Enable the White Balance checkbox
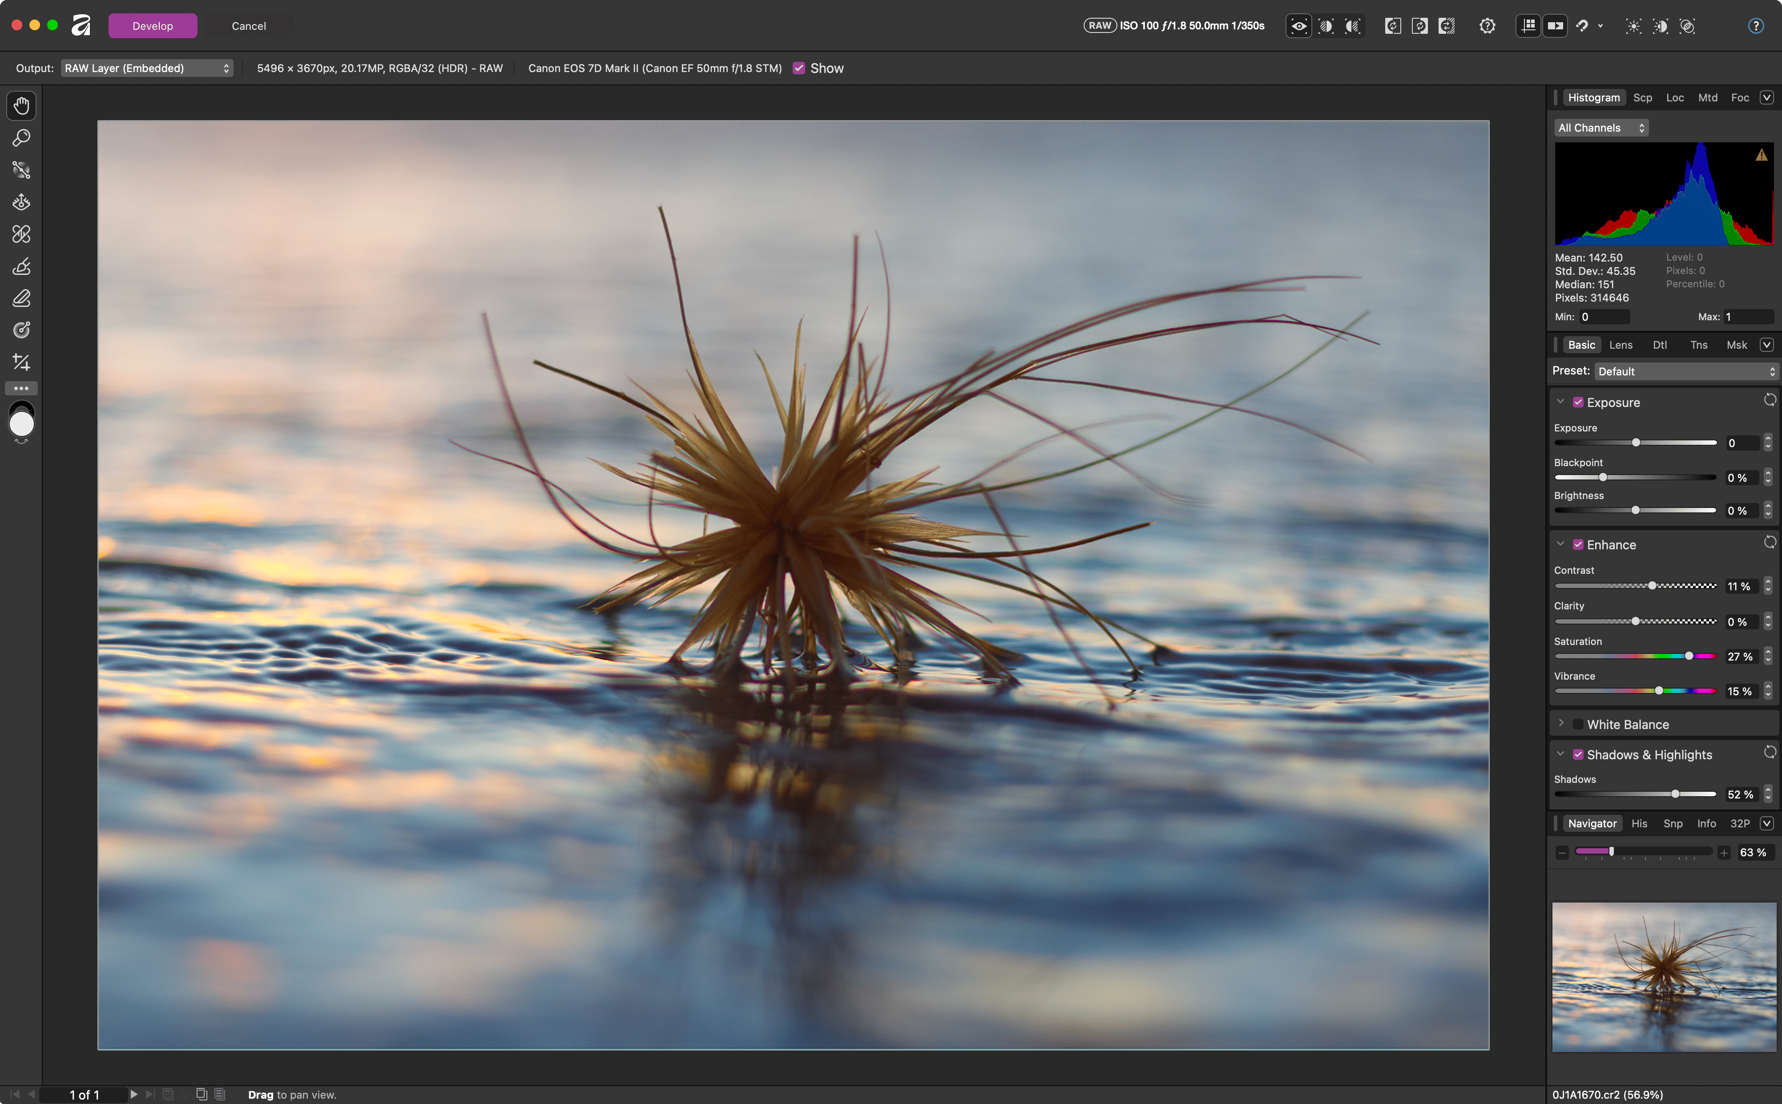Screen dimensions: 1782x1104 point(1577,724)
